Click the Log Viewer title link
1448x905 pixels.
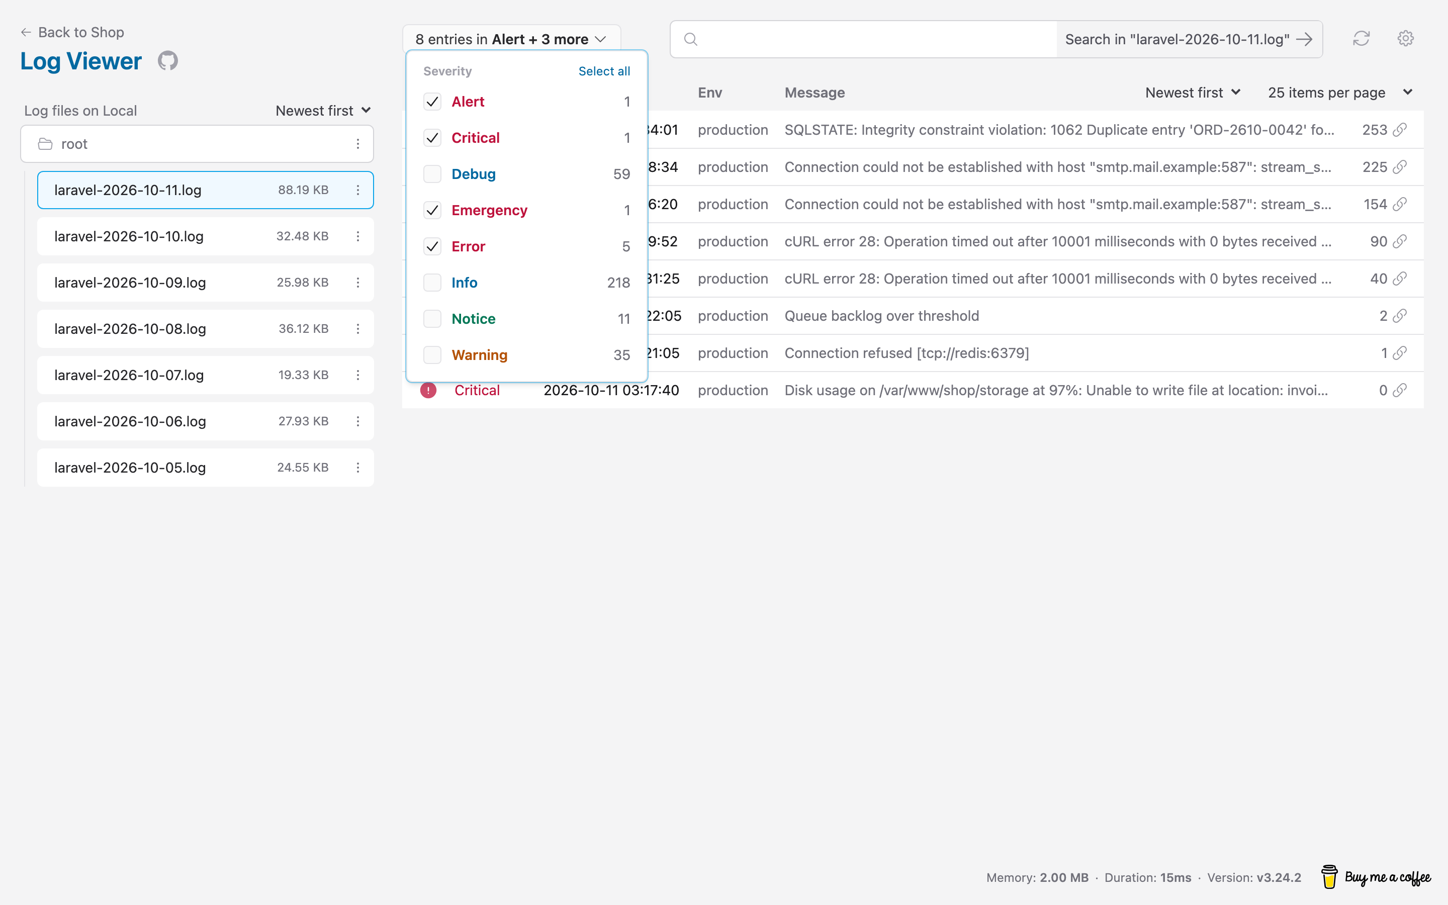pyautogui.click(x=81, y=61)
